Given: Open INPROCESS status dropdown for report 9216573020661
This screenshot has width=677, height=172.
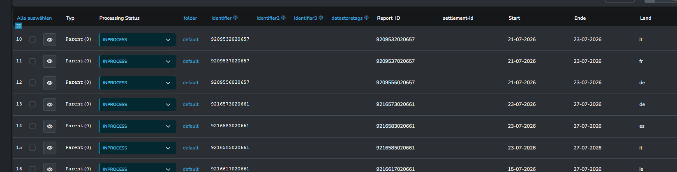Looking at the screenshot, I should [138, 104].
